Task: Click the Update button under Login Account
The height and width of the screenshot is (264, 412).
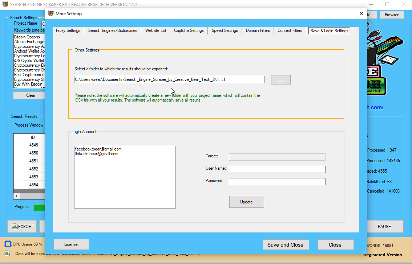Action: click(x=246, y=202)
